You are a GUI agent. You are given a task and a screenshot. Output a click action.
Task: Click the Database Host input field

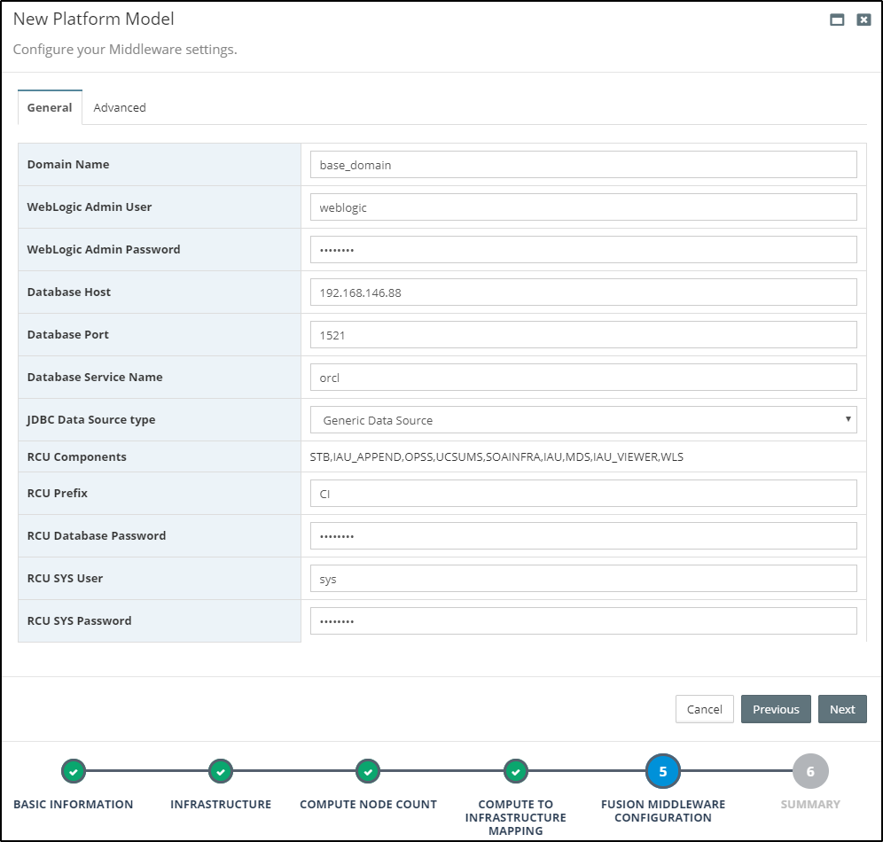(x=582, y=292)
